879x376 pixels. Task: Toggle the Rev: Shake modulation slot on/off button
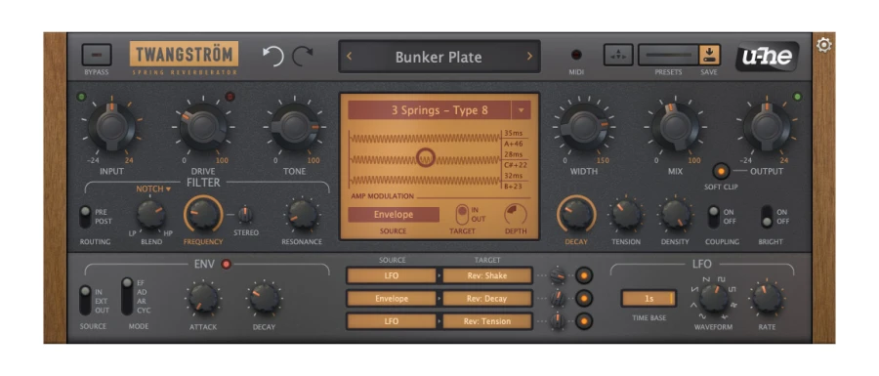584,275
